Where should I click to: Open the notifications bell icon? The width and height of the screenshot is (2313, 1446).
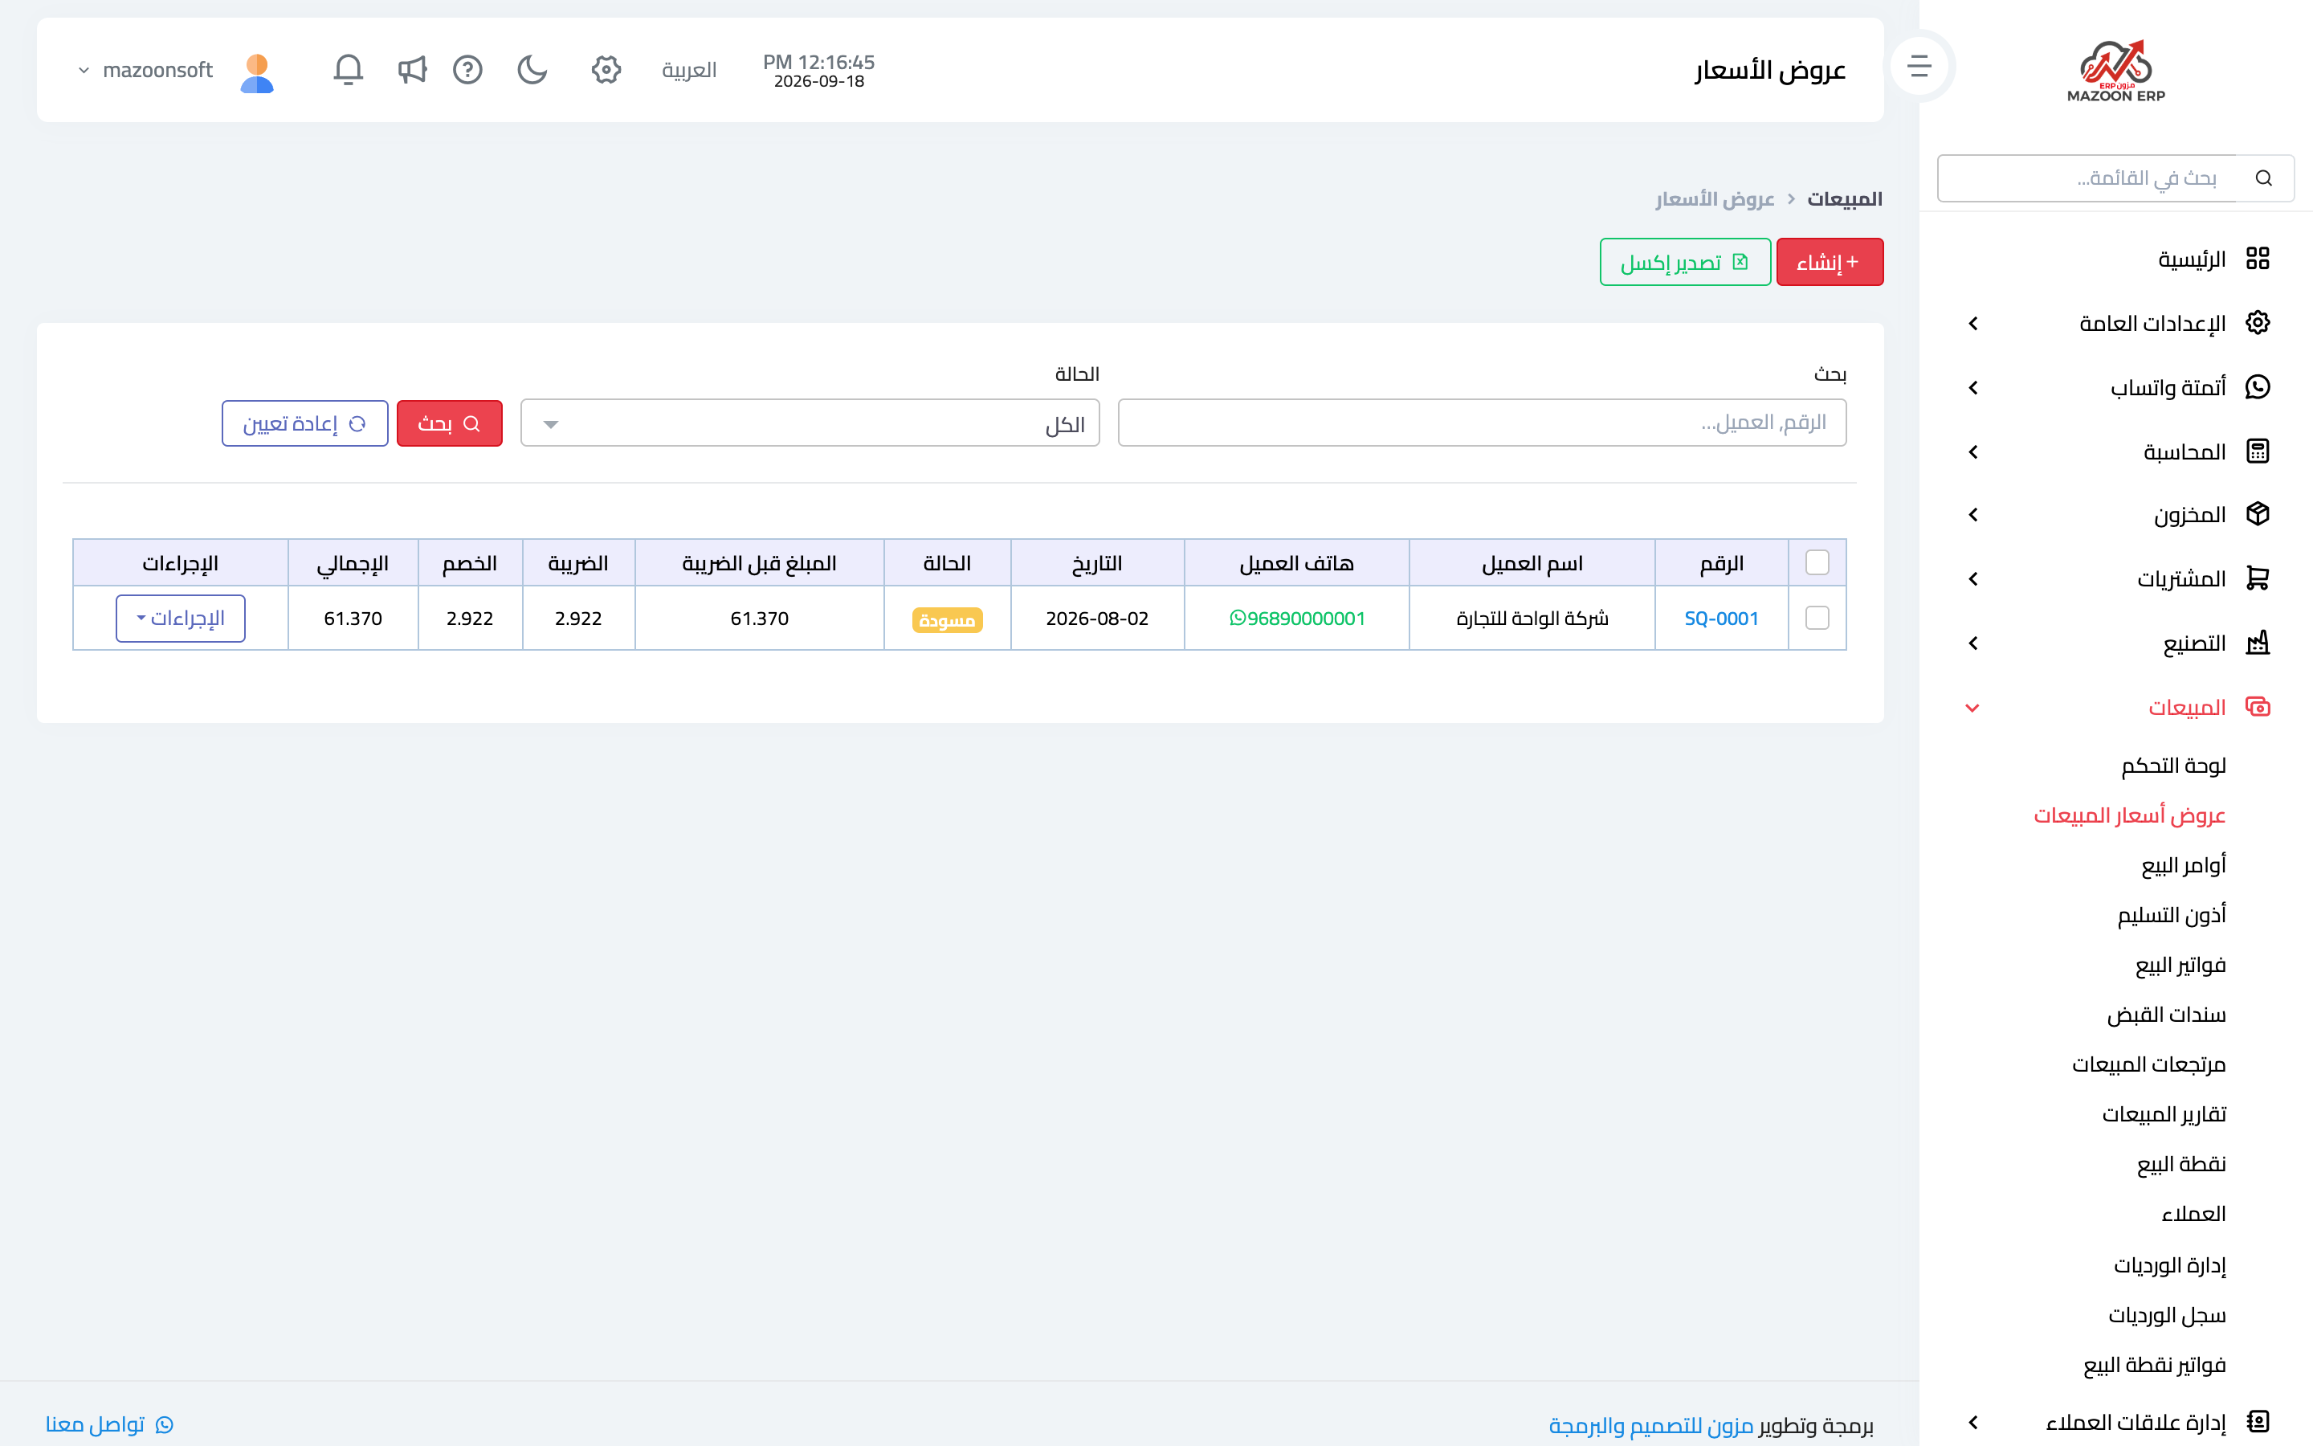[348, 70]
